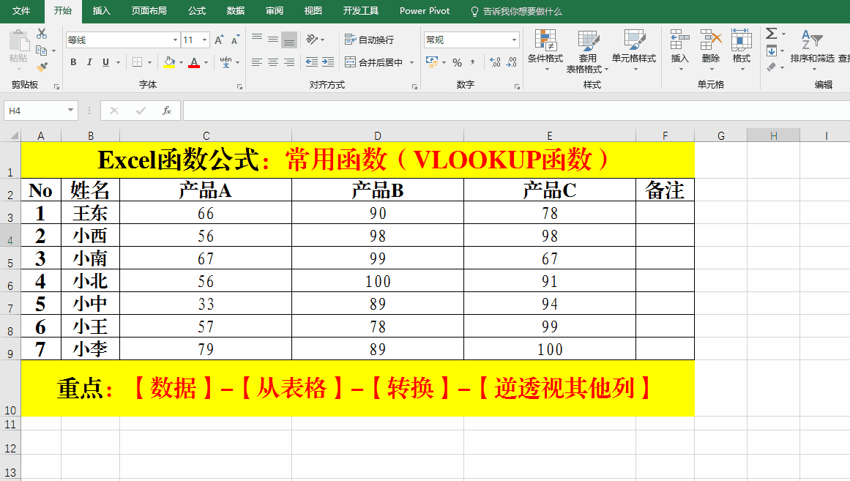Screen dimensions: 850x481
Task: Click in the formula bar
Action: 516,111
